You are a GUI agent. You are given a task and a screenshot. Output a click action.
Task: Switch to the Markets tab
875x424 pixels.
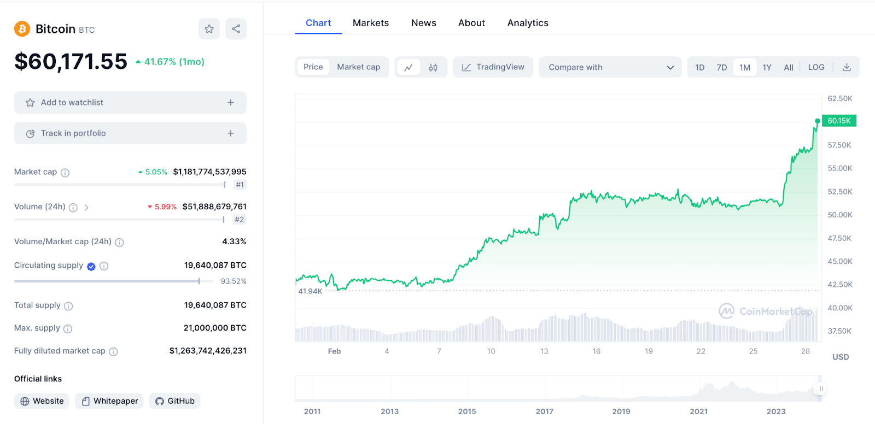pos(371,23)
